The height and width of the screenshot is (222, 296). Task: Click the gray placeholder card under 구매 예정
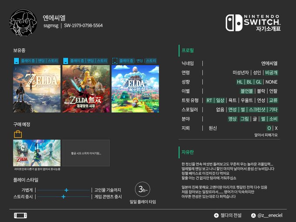pos(86,153)
